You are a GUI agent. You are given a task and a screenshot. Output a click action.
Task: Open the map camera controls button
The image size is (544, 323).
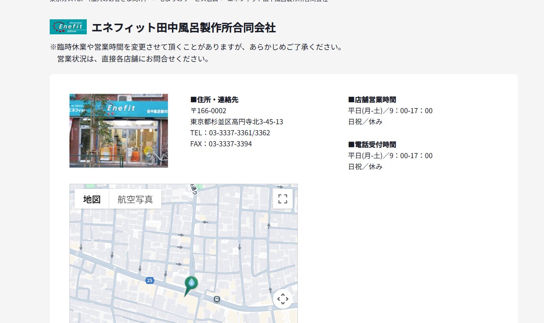[282, 299]
